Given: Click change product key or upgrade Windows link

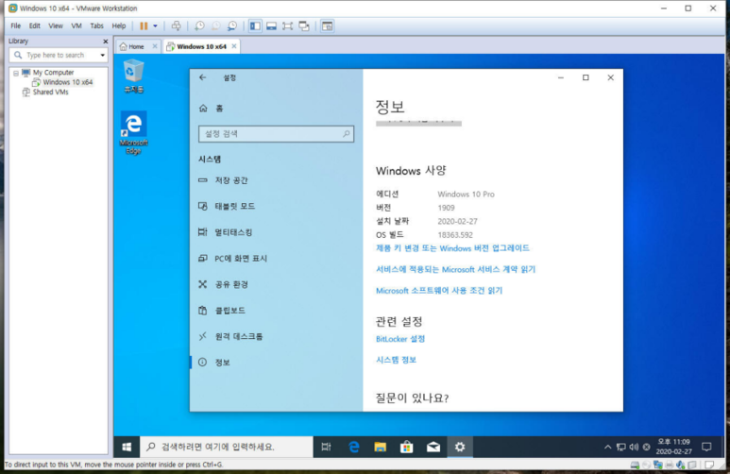Looking at the screenshot, I should pyautogui.click(x=452, y=248).
